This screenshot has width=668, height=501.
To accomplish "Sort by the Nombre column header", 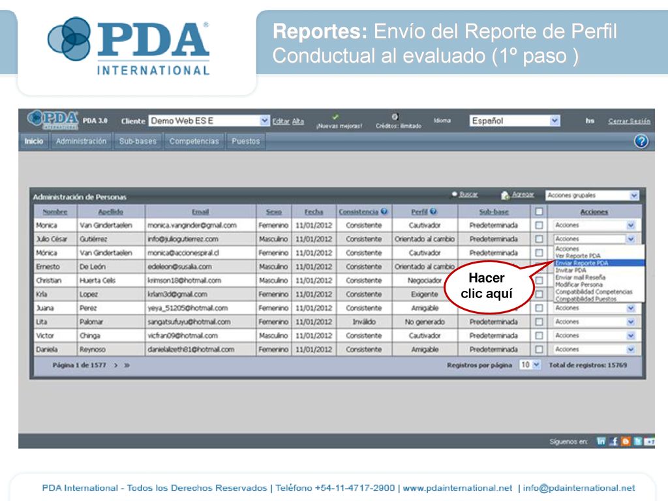I will click(x=55, y=212).
